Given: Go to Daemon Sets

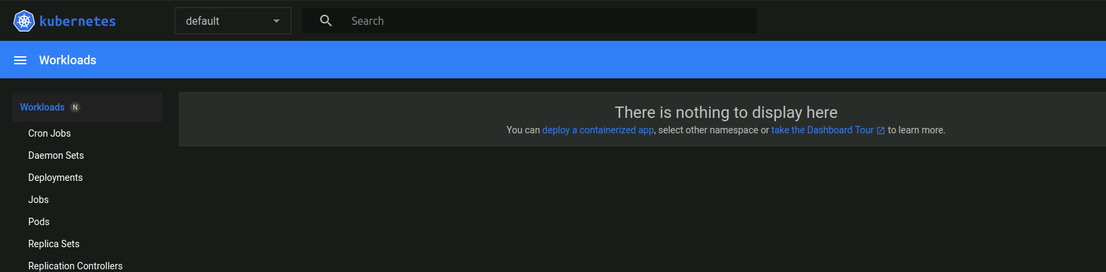Looking at the screenshot, I should pos(56,155).
